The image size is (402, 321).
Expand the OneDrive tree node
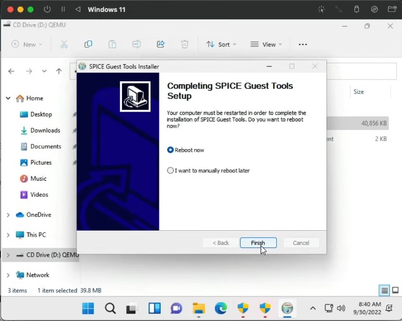click(x=8, y=215)
